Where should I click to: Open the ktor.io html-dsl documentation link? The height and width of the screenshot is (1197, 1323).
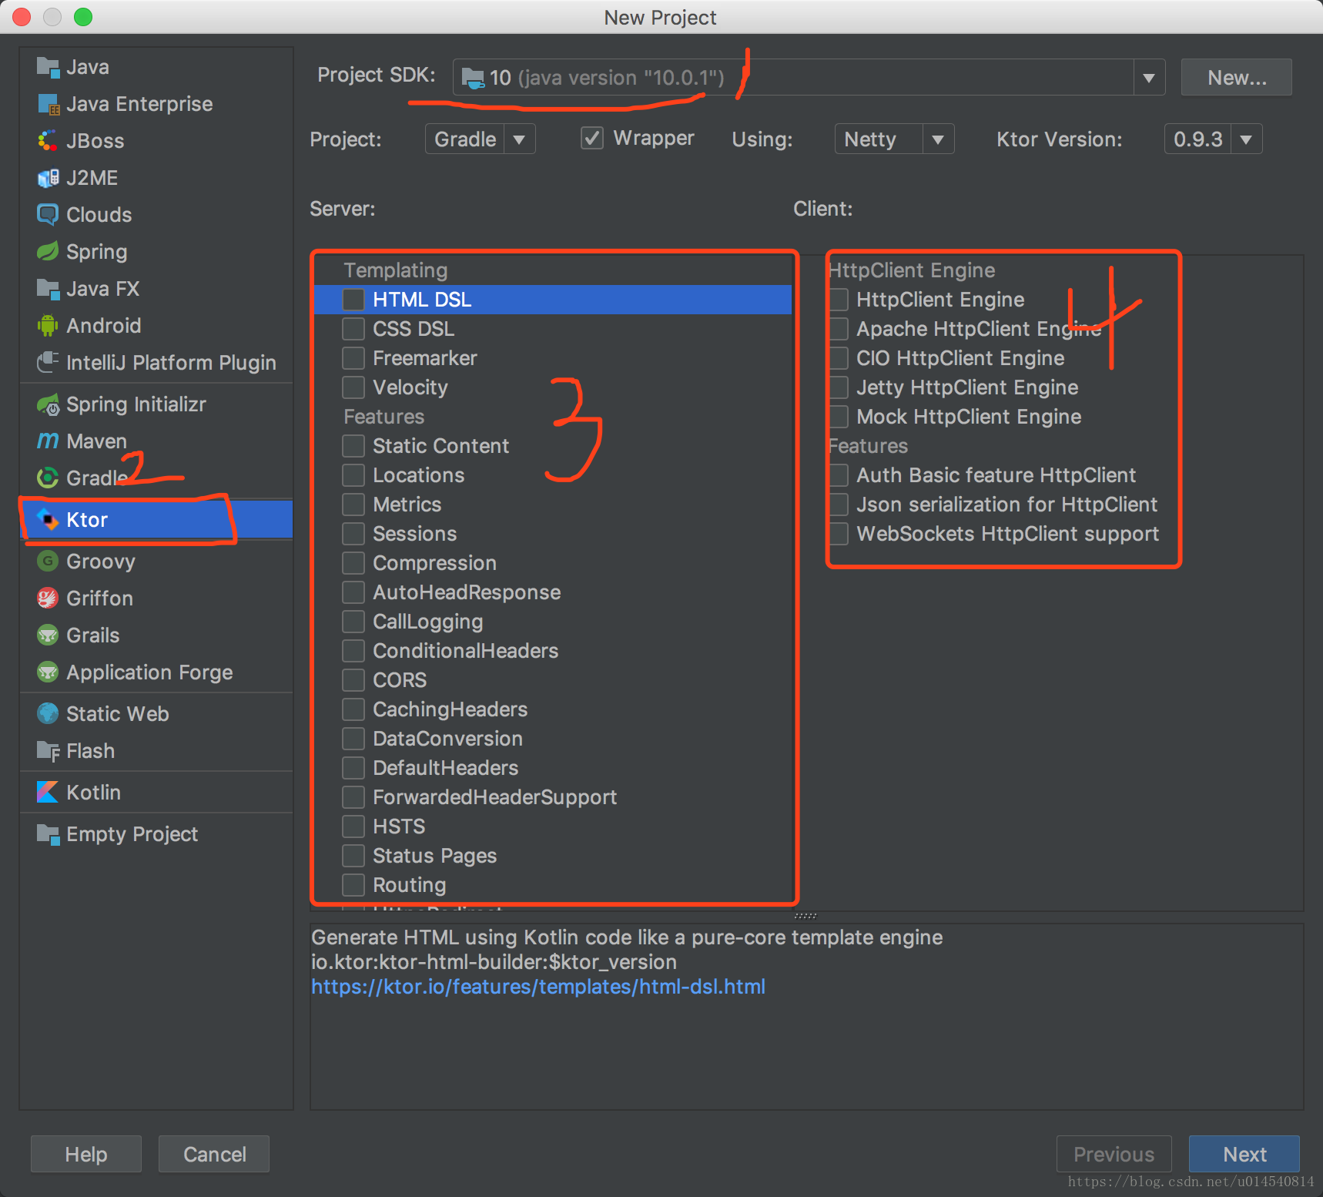pos(538,987)
